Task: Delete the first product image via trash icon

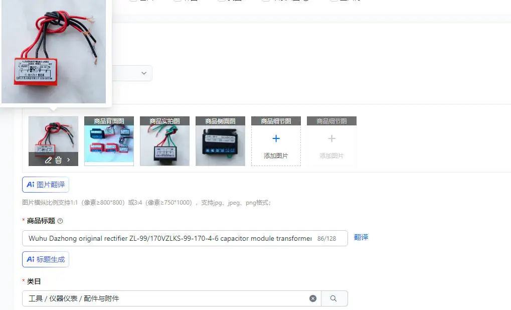Action: tap(58, 160)
